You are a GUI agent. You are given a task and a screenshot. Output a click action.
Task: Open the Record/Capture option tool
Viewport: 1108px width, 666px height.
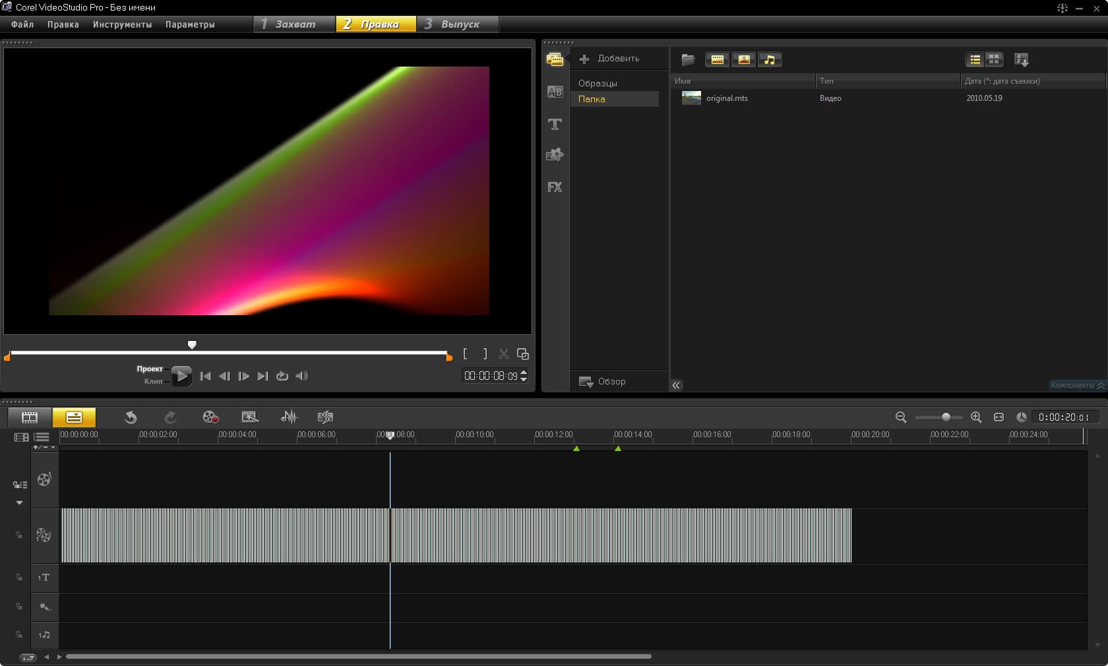(210, 417)
